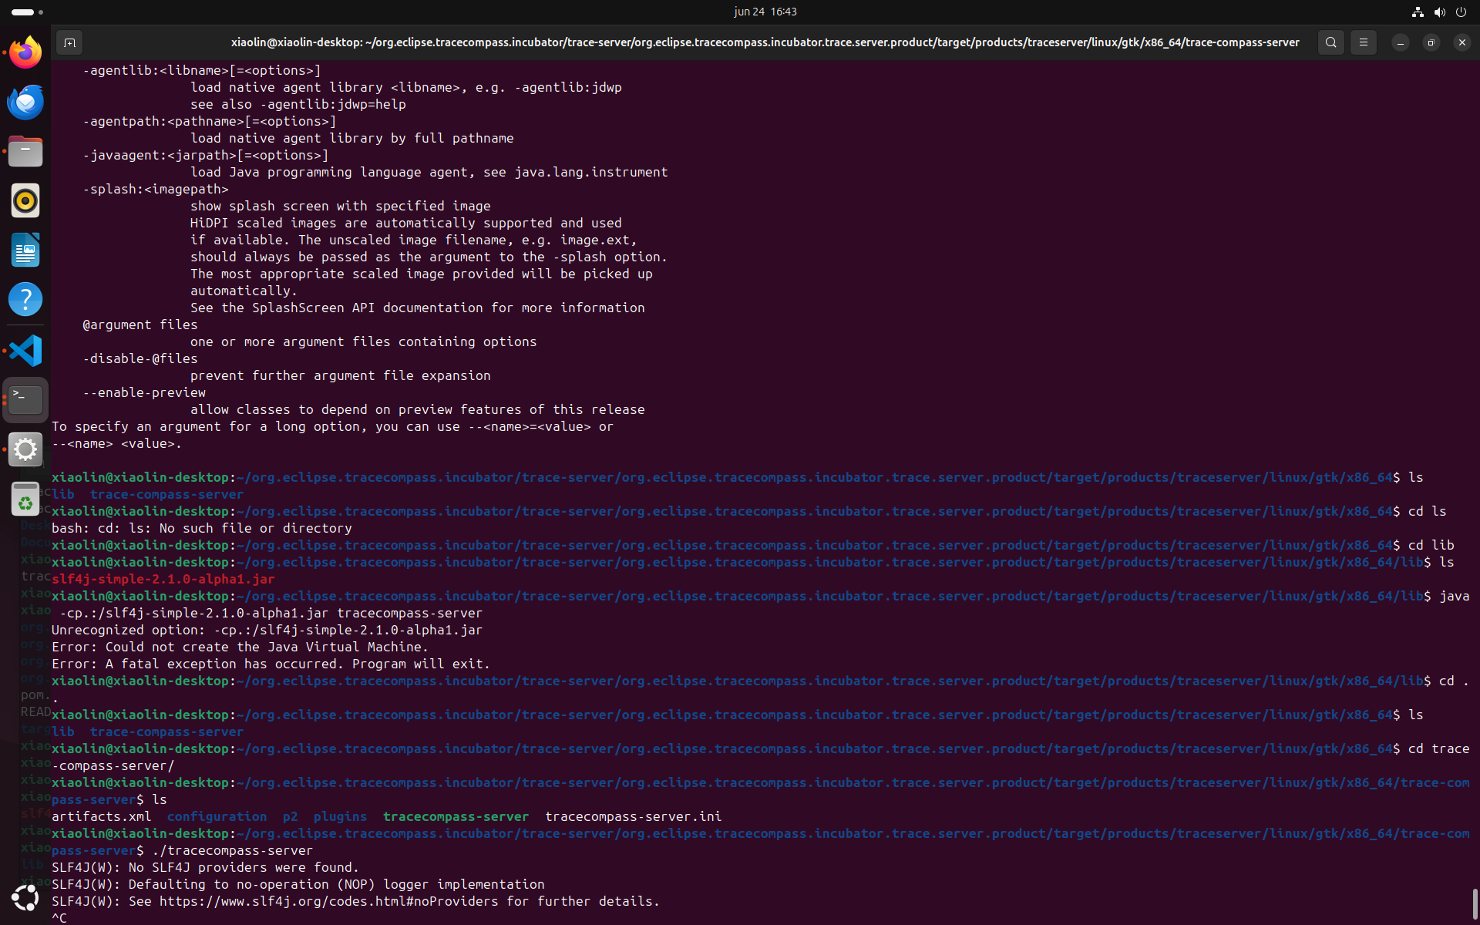Show applications using the Ubuntu logo button
The image size is (1480, 925).
tap(25, 897)
